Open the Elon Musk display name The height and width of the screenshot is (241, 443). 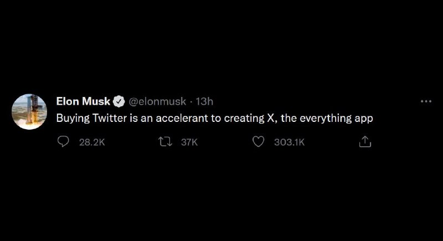point(83,101)
